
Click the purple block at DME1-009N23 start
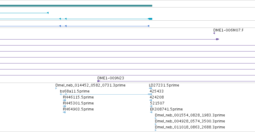coord(99,81)
